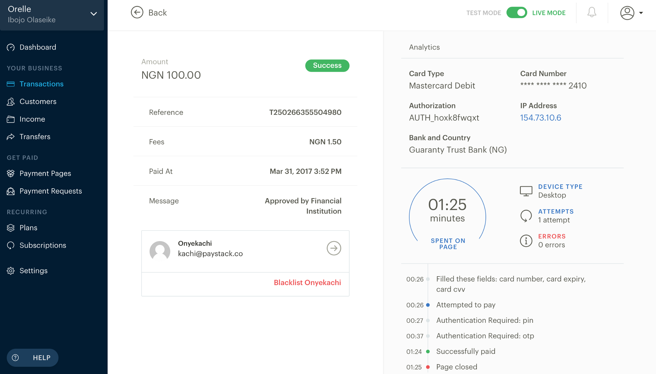656x374 pixels.
Task: Click the Desktop device type monitor icon
Action: [526, 191]
